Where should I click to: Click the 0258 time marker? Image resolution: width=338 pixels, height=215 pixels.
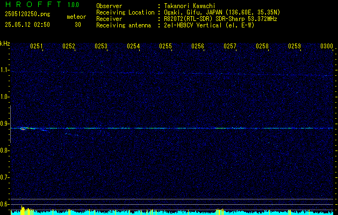tap(262, 46)
